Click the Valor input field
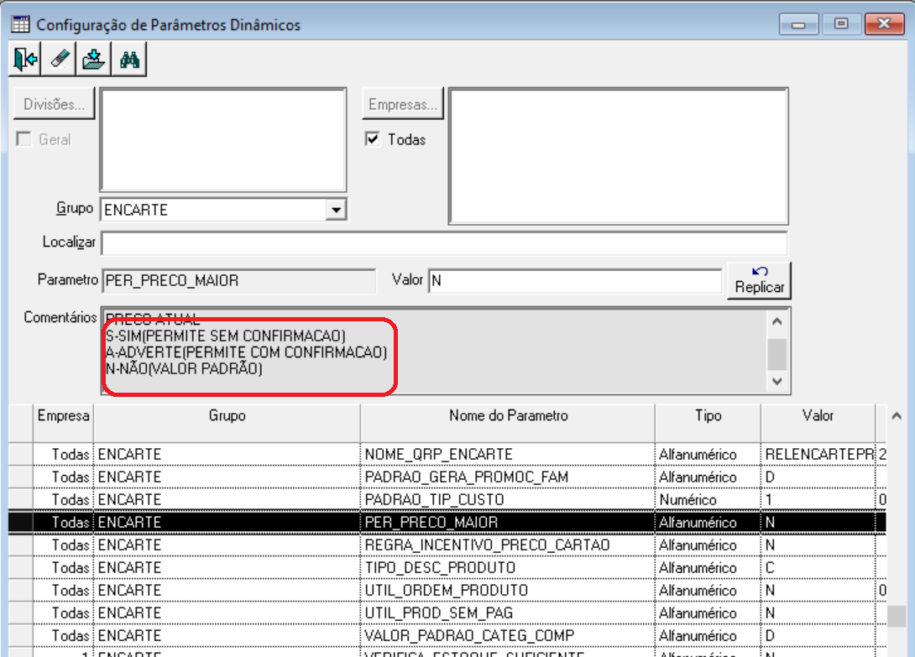This screenshot has width=915, height=657. (575, 280)
